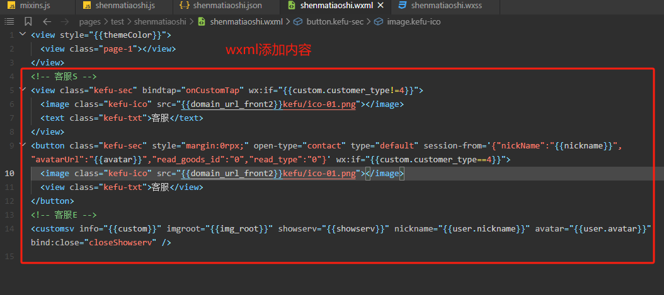Viewport: 664px width, 295px height.
Task: Click the cube icon before button.kefu-sec
Action: click(x=298, y=21)
